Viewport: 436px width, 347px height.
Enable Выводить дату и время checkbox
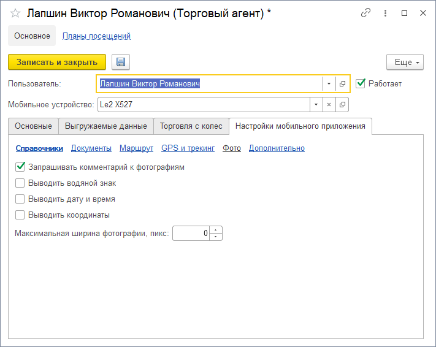[x=20, y=199]
